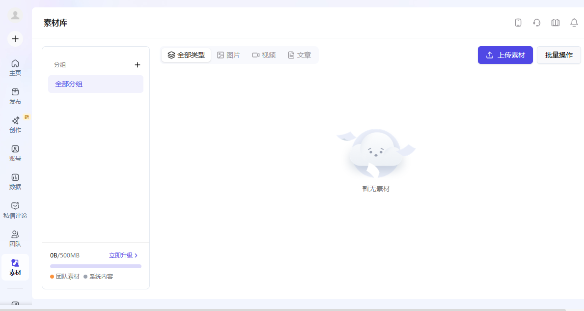The image size is (584, 311).
Task: Click 批量操作 button
Action: pos(558,55)
